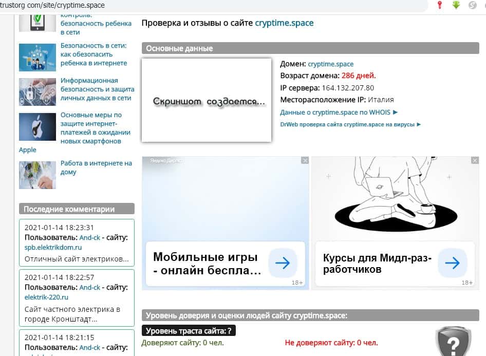
Task: Click Не доверяют сайту: 0 чел. text
Action: point(331,343)
